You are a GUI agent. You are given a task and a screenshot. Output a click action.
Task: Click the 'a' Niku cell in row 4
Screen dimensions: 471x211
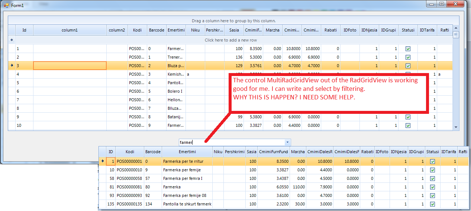[195, 74]
